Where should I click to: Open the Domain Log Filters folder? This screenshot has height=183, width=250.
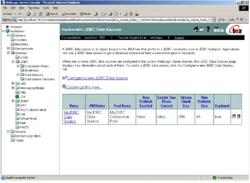[28, 136]
